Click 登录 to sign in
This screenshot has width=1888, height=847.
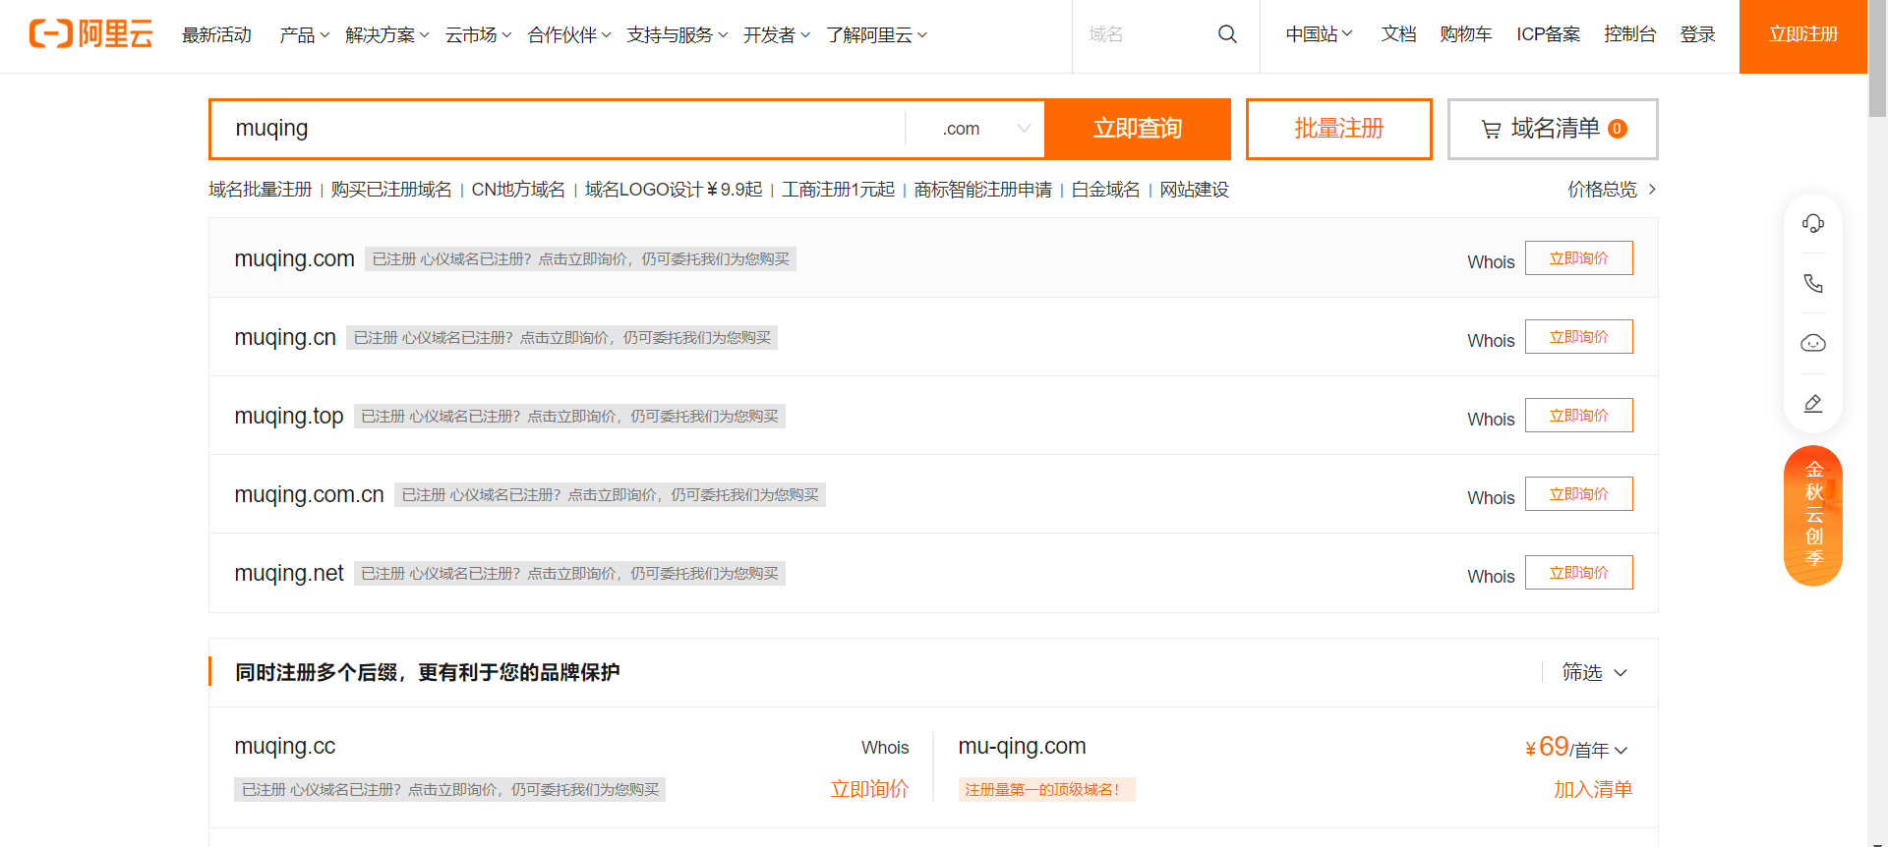[x=1697, y=34]
